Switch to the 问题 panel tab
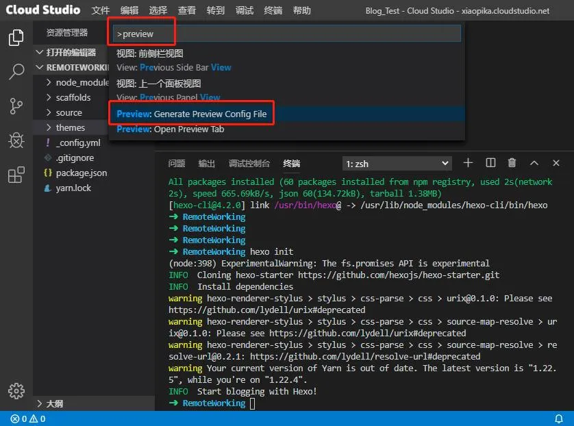 pos(177,164)
